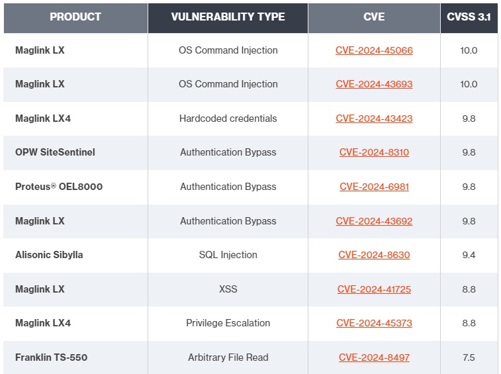Click the CVE-2024-8497 link

point(374,357)
